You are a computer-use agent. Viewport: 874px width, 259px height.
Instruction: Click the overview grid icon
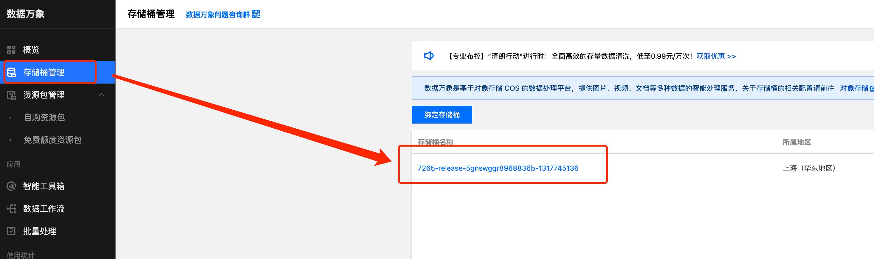click(x=11, y=50)
